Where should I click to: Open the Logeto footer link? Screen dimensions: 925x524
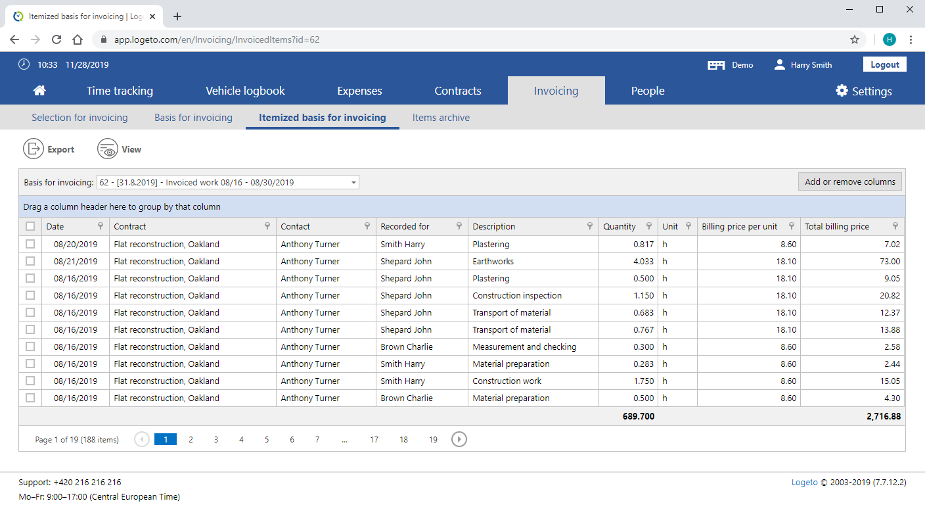(x=805, y=482)
